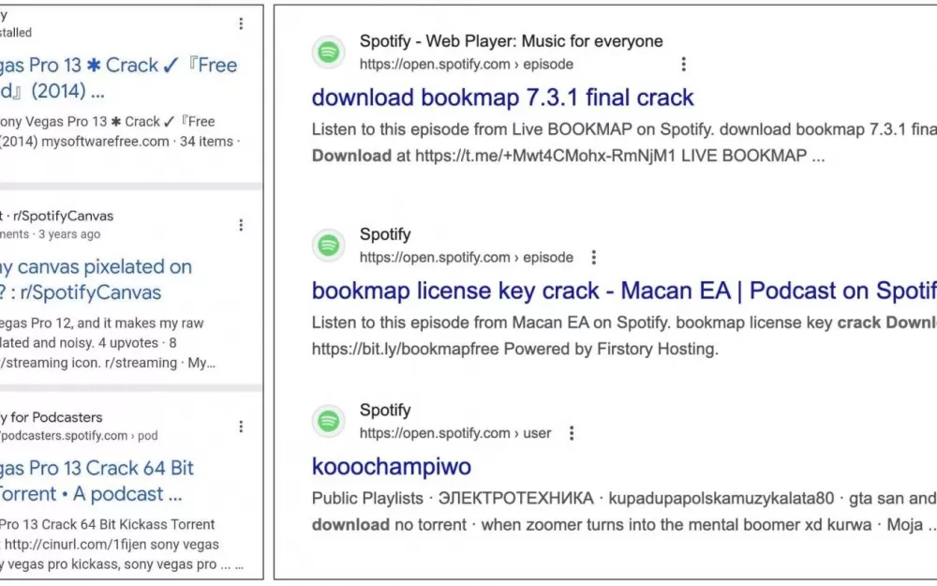Open the three-dot menu for the kooochampiwo result
Screen dimensions: 937x586
(572, 433)
